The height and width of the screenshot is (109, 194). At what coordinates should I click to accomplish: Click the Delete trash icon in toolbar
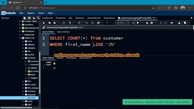[92, 23]
